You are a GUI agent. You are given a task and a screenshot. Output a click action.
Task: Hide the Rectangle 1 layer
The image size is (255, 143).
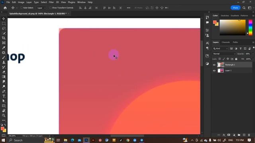214,65
